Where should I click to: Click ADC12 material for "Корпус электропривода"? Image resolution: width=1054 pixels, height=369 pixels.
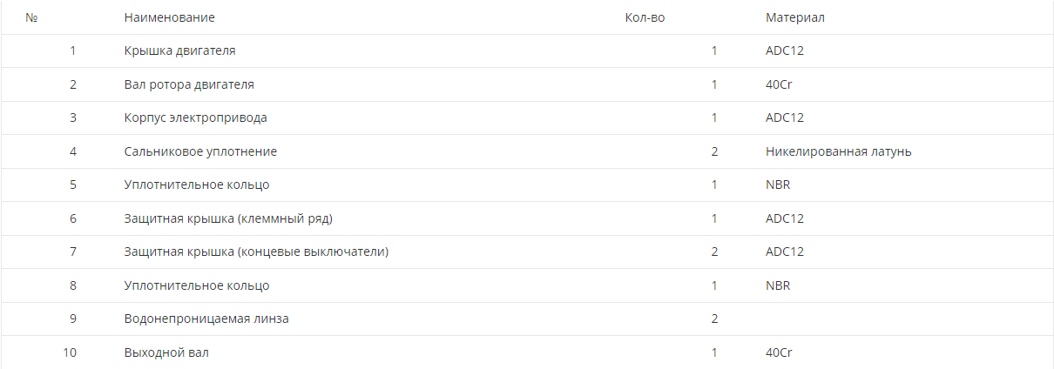point(784,117)
